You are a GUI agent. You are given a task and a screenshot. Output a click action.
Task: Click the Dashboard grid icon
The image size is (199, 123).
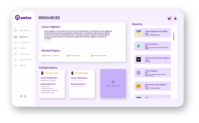tap(15, 30)
